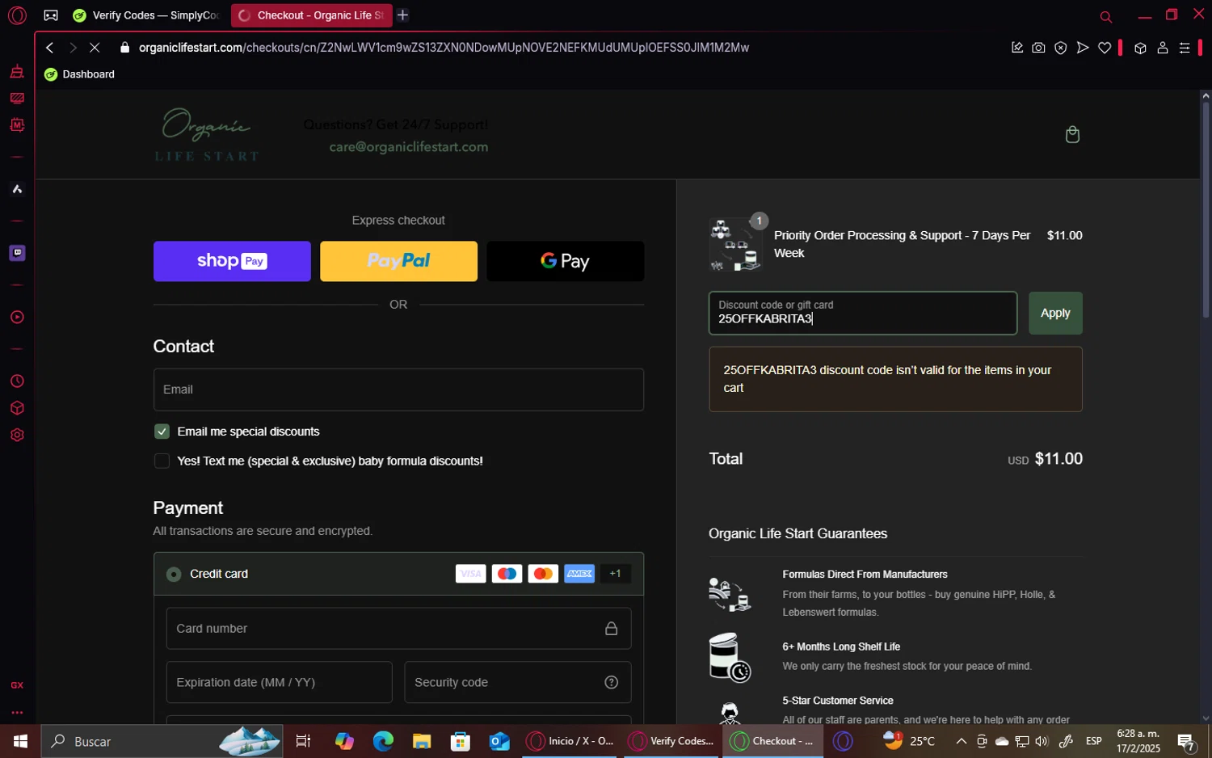The height and width of the screenshot is (758, 1212).
Task: Open the media Player sidebar icon
Action: (17, 317)
